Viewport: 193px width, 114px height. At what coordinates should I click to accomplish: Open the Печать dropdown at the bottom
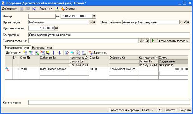coord(148,110)
